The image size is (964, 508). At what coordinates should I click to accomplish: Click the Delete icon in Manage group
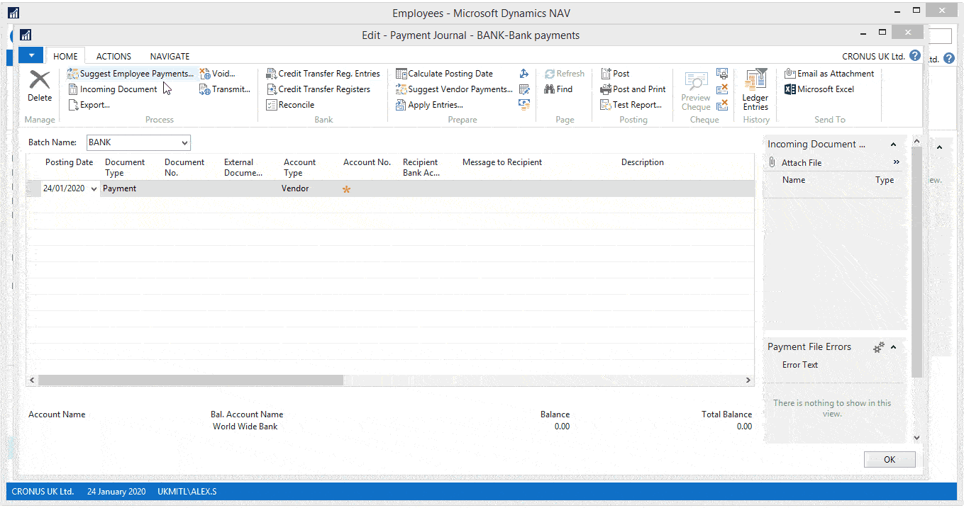coord(40,81)
